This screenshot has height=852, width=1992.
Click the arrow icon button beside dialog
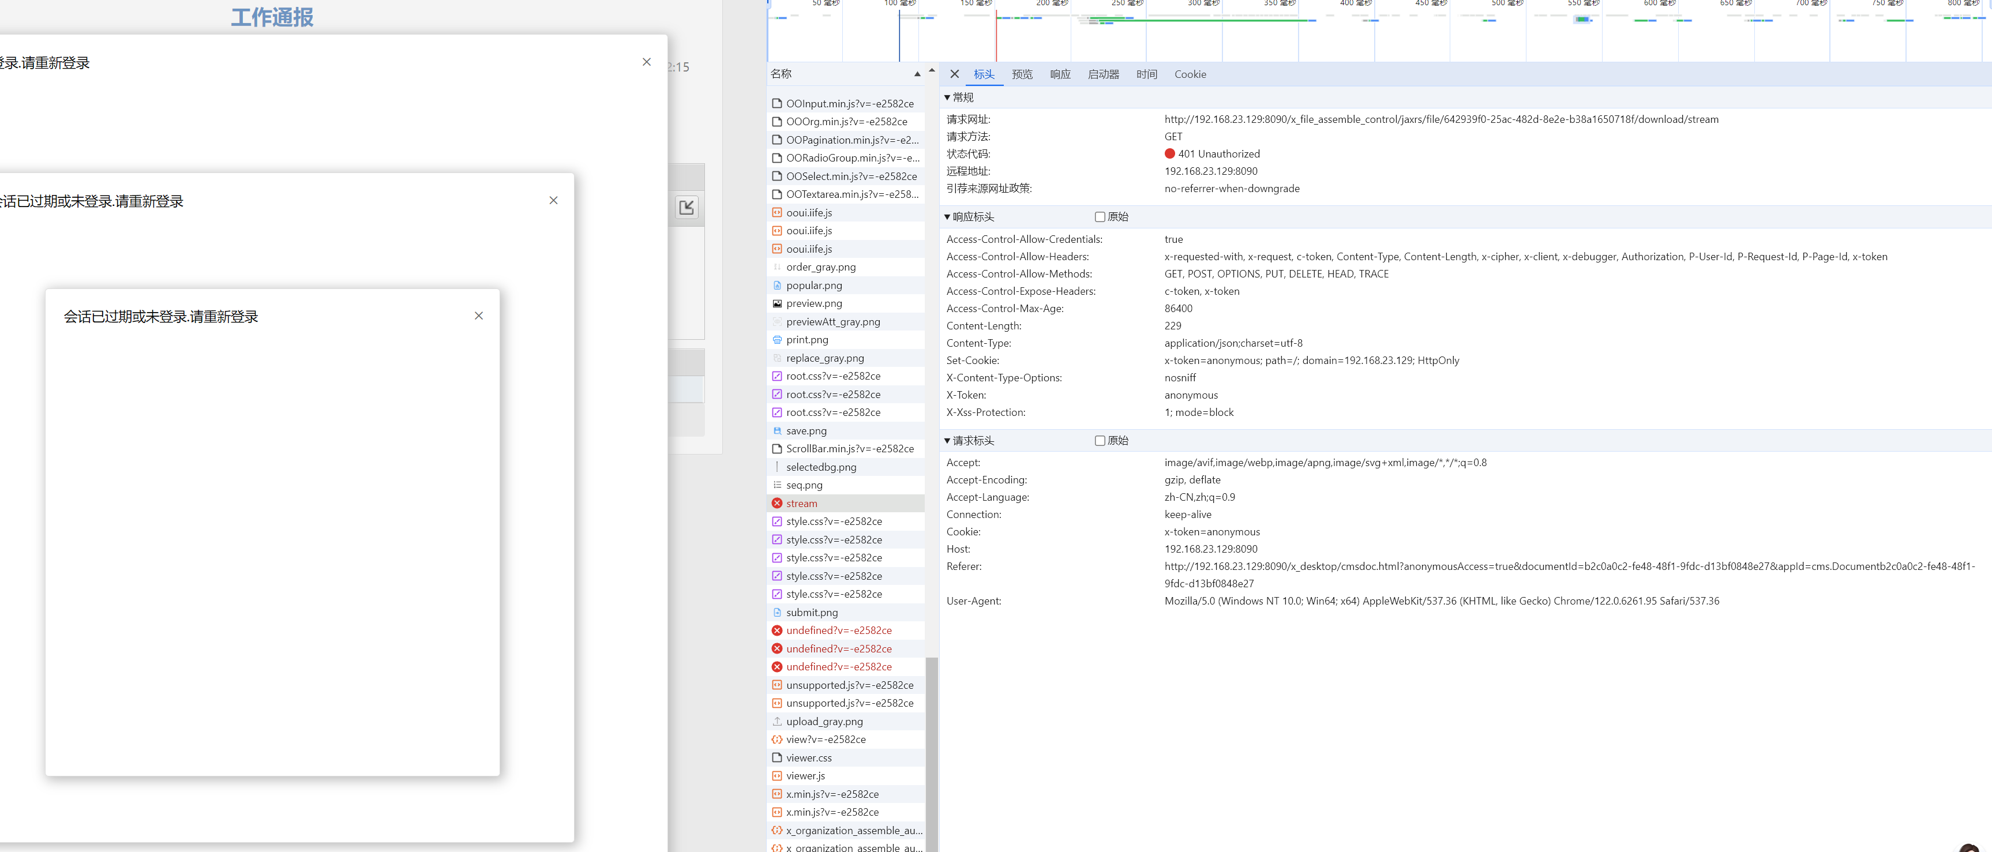coord(686,207)
